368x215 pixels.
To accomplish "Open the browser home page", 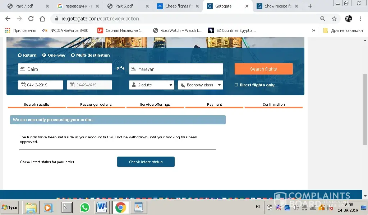I will [42, 19].
